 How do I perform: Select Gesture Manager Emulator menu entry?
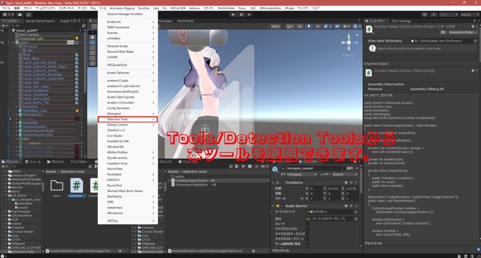(128, 14)
